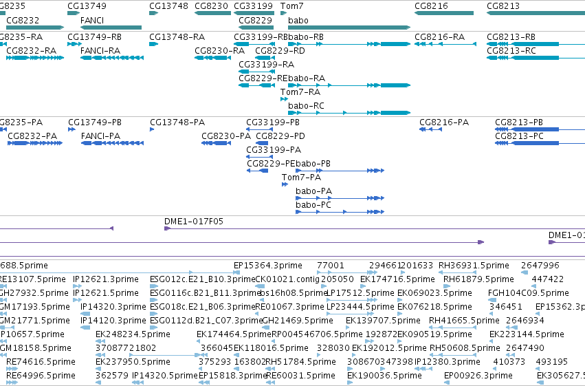The image size is (585, 386).
Task: Select the Tom7 gene label
Action: coord(291,6)
